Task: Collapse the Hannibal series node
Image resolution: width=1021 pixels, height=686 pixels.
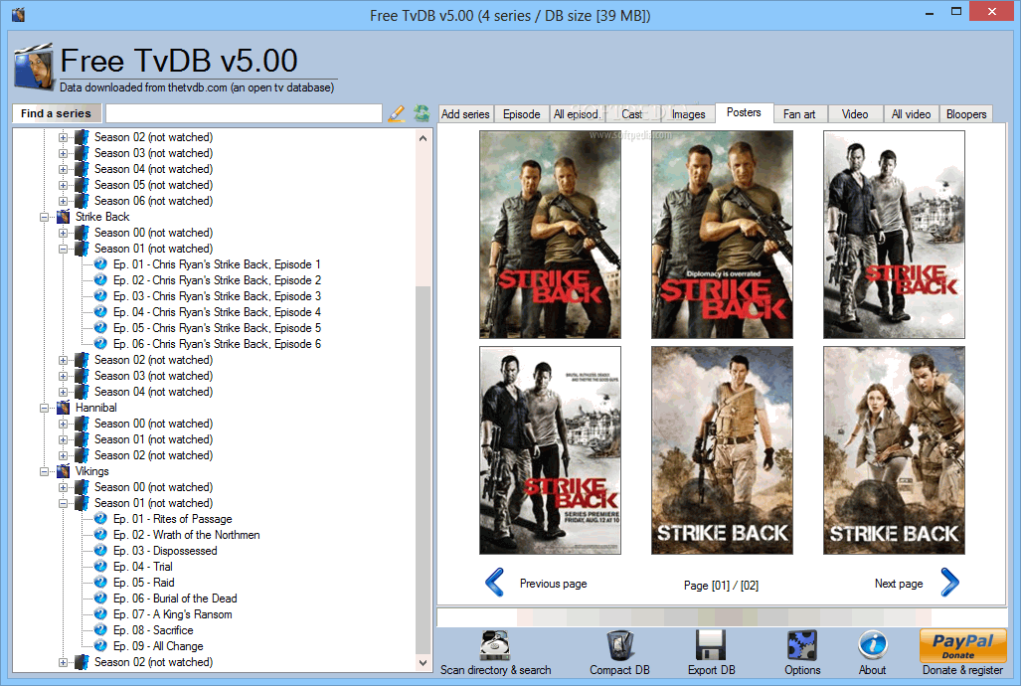Action: click(x=45, y=408)
